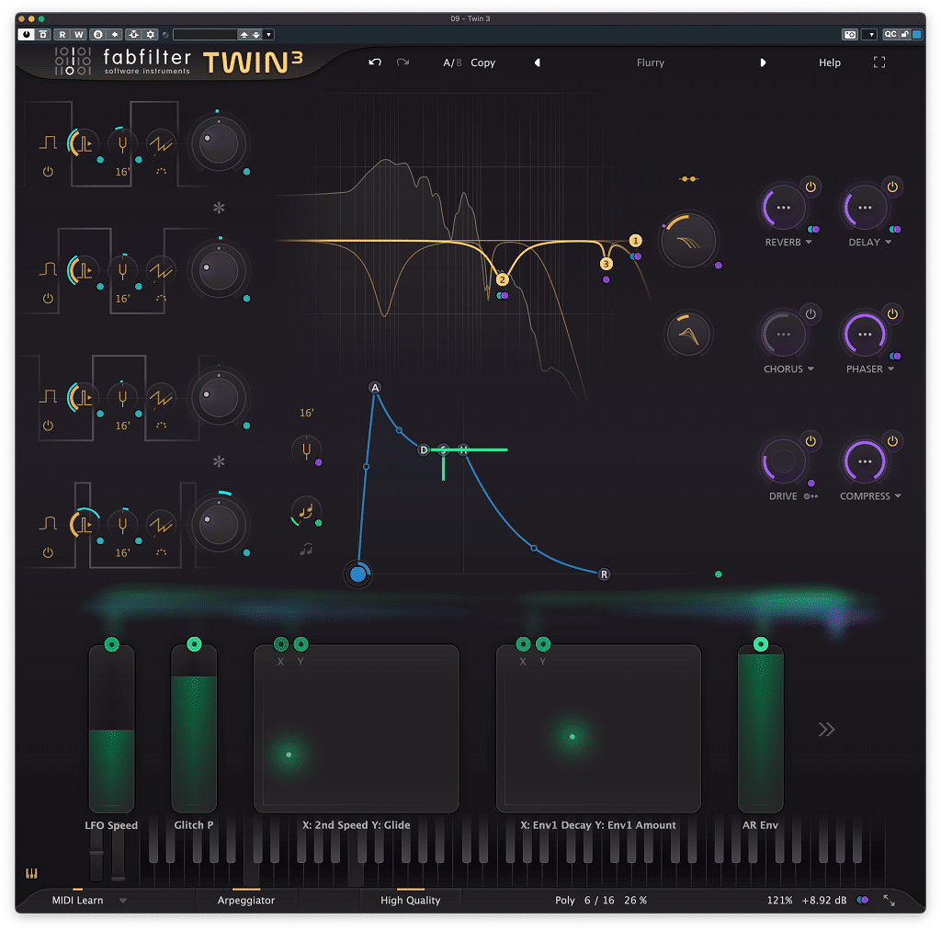Click the master tuning fork knob beside the envelope
The image size is (941, 931).
(x=307, y=450)
